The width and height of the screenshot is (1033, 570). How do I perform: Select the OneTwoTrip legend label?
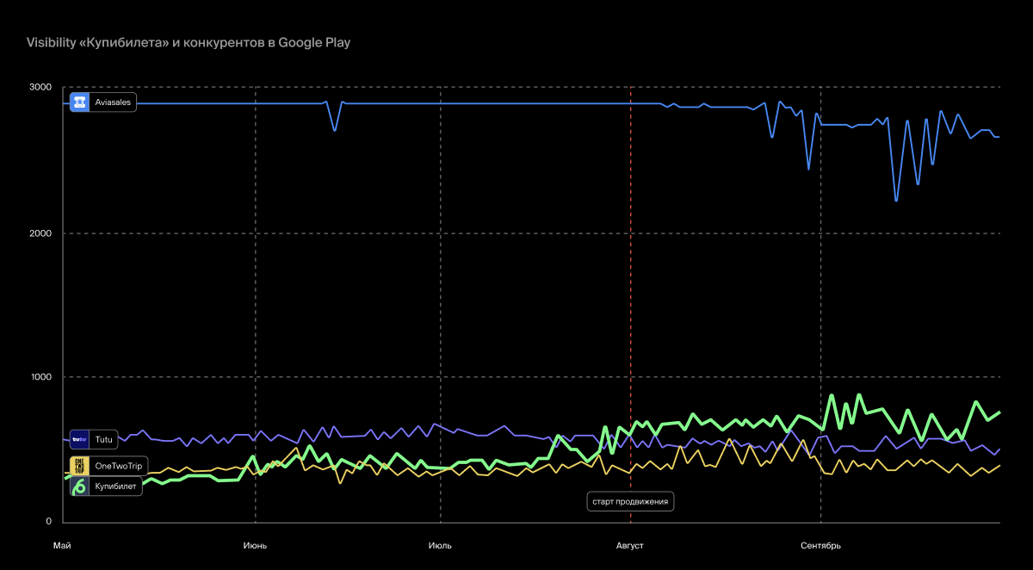[x=119, y=466]
